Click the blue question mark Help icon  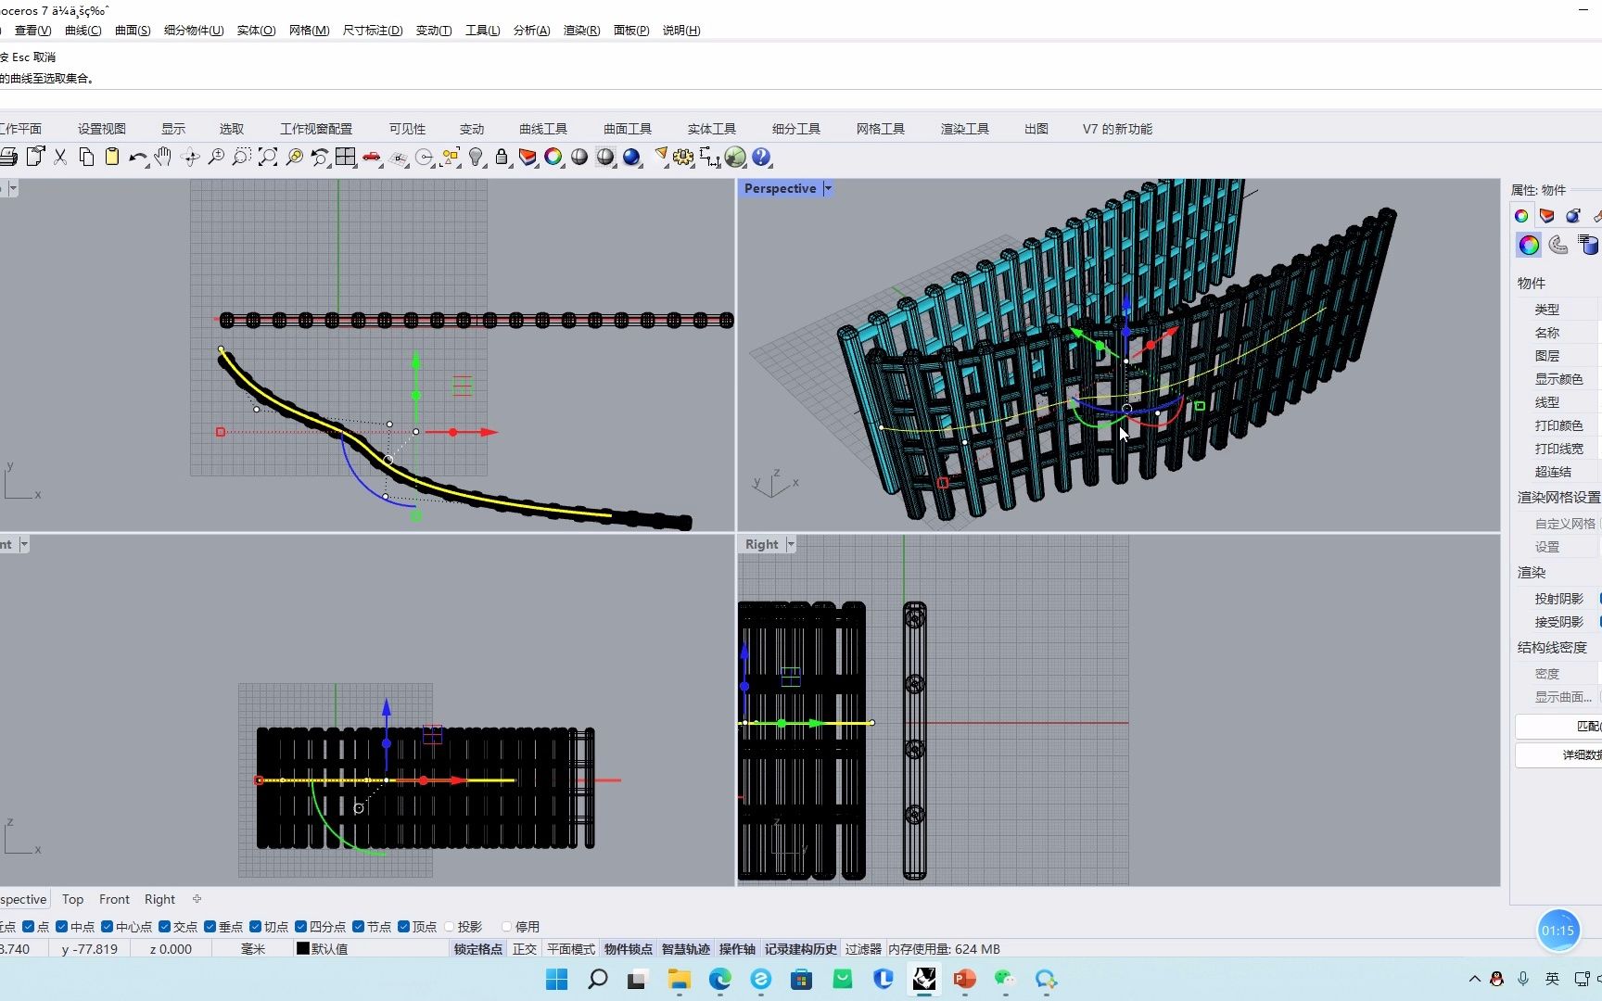click(761, 158)
